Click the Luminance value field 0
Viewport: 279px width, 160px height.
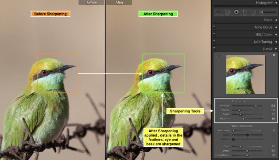(274, 130)
